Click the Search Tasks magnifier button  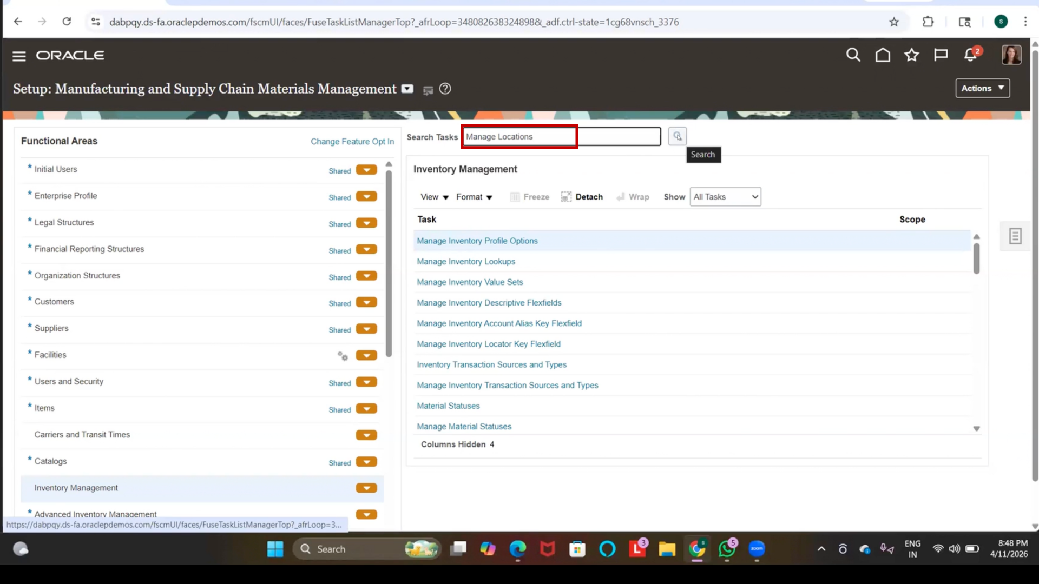(677, 136)
